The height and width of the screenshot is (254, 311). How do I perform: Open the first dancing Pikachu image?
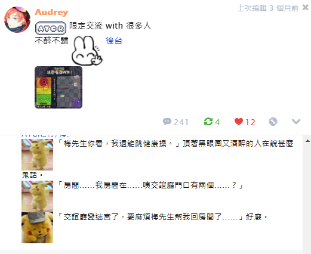(x=38, y=154)
